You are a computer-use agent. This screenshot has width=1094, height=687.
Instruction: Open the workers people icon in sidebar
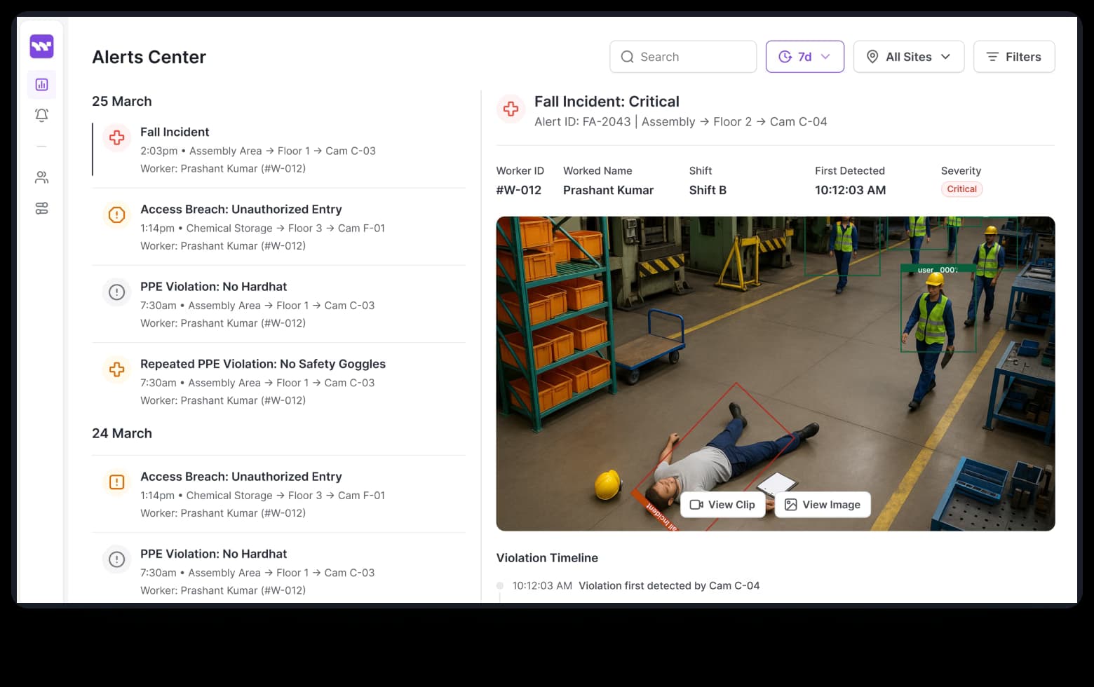coord(41,177)
